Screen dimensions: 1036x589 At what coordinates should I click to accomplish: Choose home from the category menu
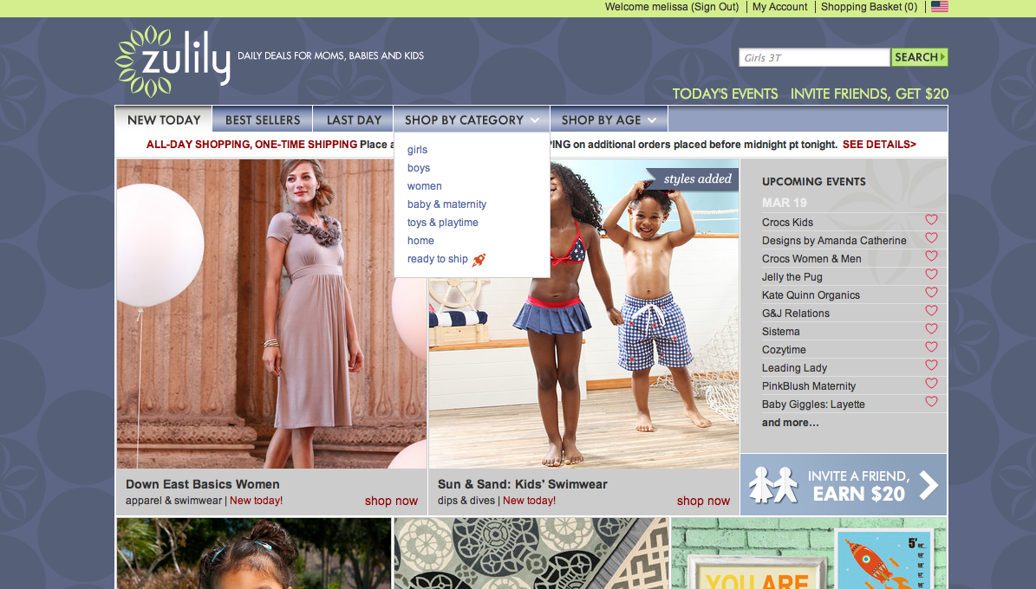point(420,240)
